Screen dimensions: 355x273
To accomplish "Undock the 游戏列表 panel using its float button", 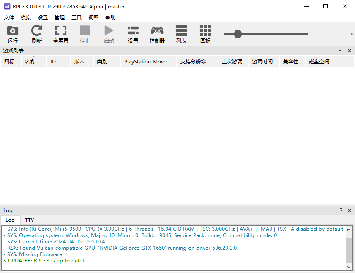I will [x=341, y=50].
